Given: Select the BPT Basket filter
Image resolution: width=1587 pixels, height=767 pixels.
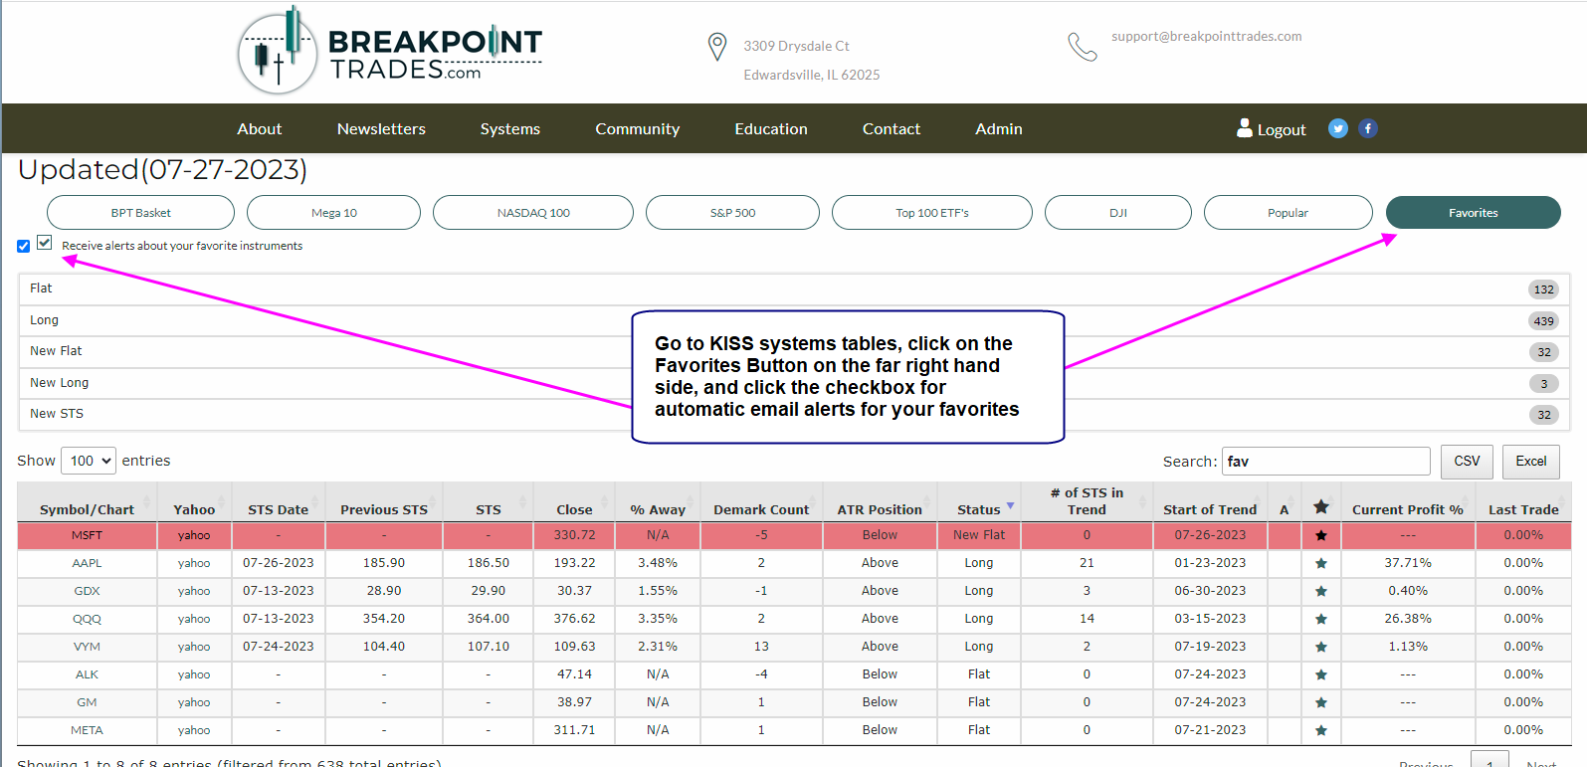Looking at the screenshot, I should pos(140,213).
